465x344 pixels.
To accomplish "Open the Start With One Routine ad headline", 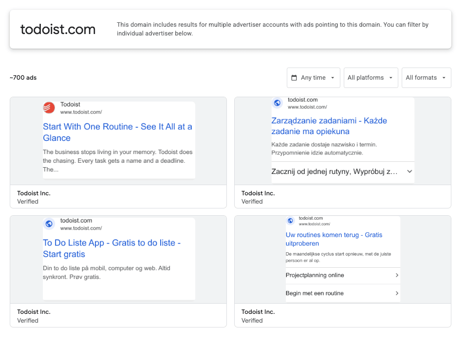I will coord(117,132).
